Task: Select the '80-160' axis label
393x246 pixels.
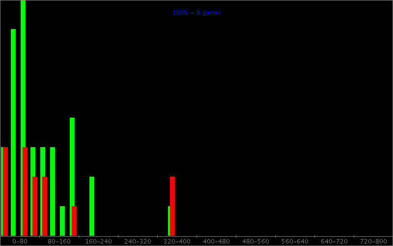Action: [x=59, y=242]
